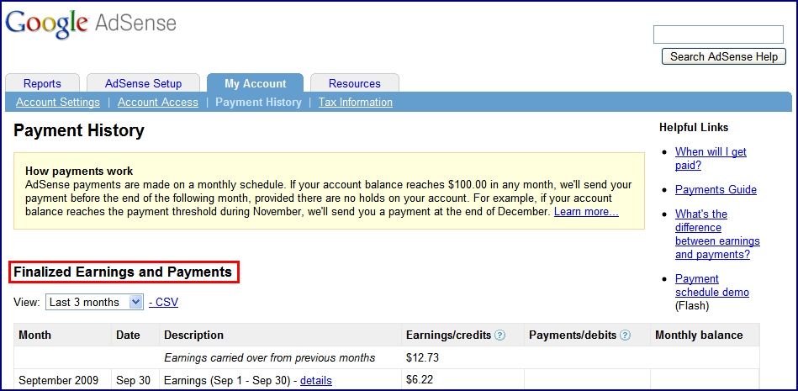
Task: Click the Payment History page heading
Action: pos(79,131)
